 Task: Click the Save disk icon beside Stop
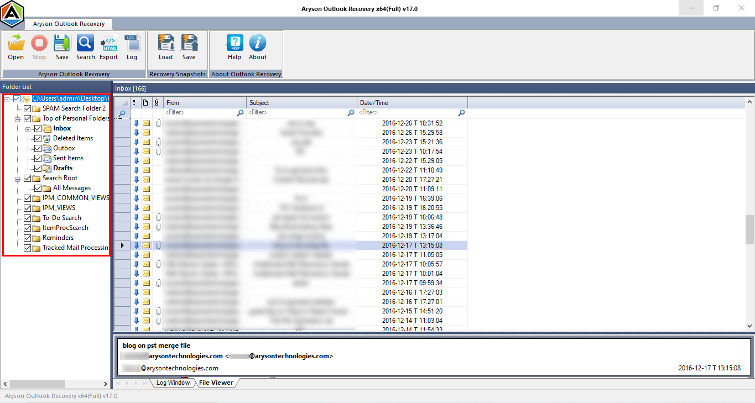tap(62, 43)
